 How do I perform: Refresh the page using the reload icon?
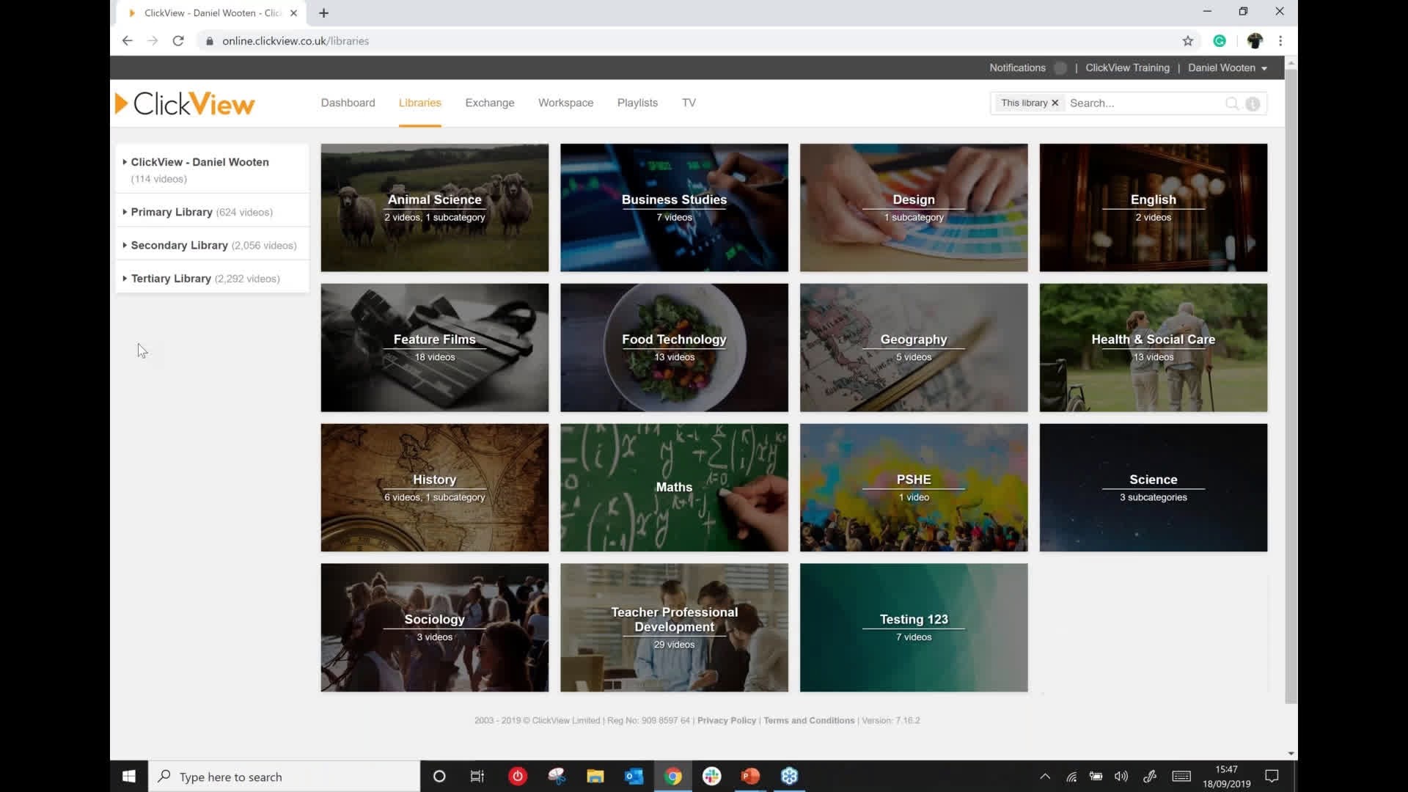[178, 41]
